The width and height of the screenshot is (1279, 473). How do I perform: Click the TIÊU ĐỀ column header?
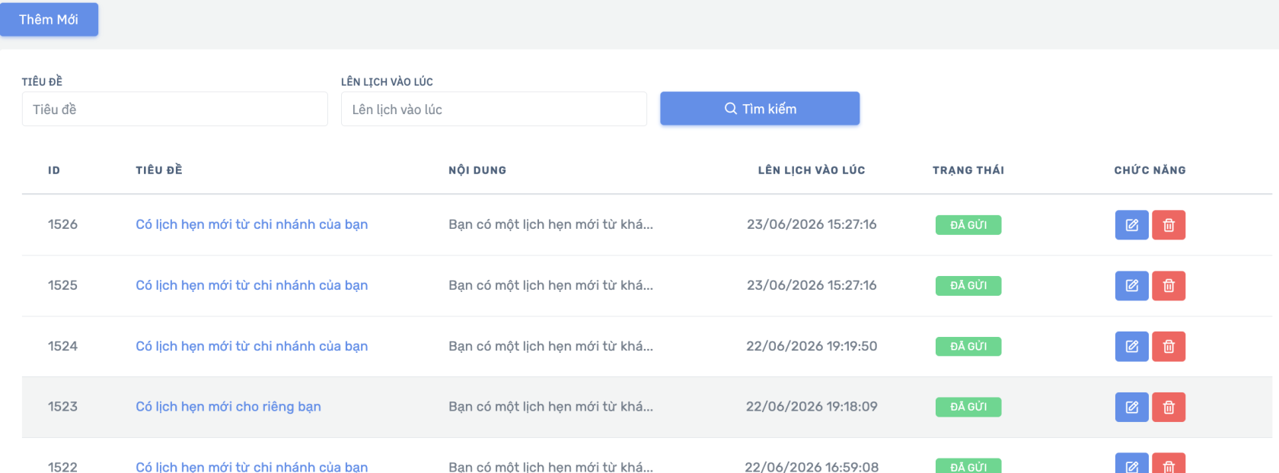point(159,170)
